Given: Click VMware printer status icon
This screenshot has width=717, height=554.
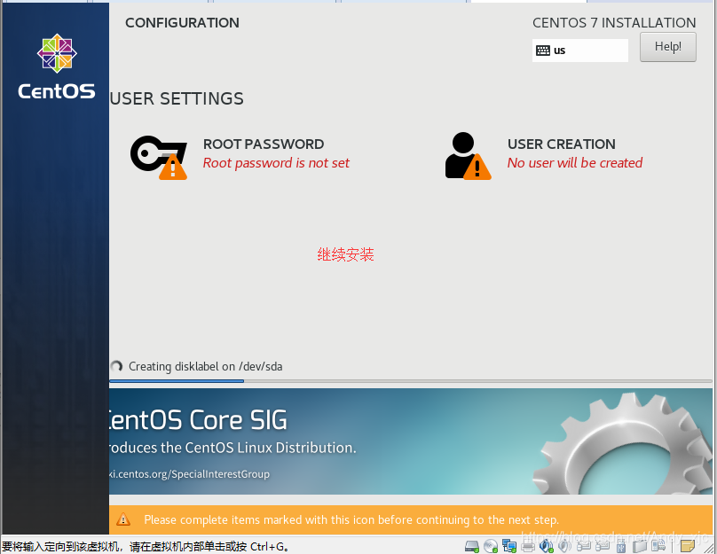Looking at the screenshot, I should click(x=528, y=546).
